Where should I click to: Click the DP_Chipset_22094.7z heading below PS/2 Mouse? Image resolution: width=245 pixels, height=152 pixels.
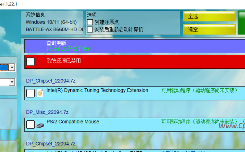[51, 144]
